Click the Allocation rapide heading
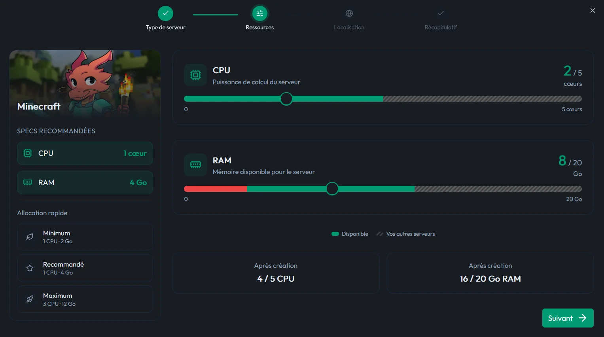This screenshot has width=604, height=337. [42, 213]
